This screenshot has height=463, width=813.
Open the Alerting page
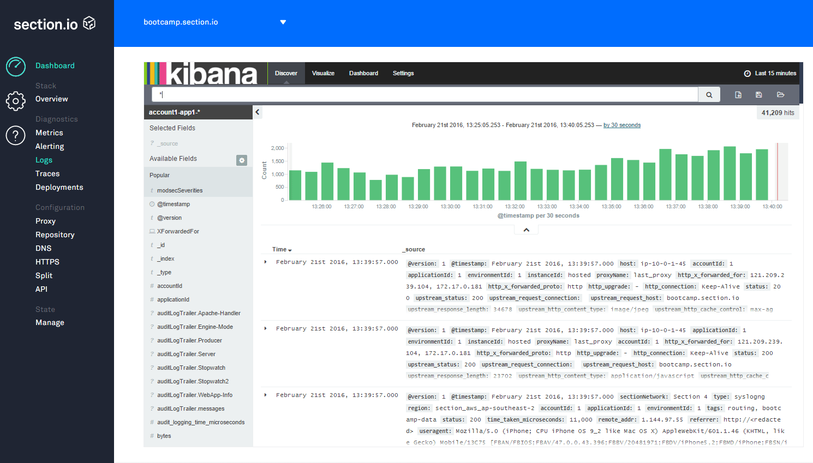50,147
